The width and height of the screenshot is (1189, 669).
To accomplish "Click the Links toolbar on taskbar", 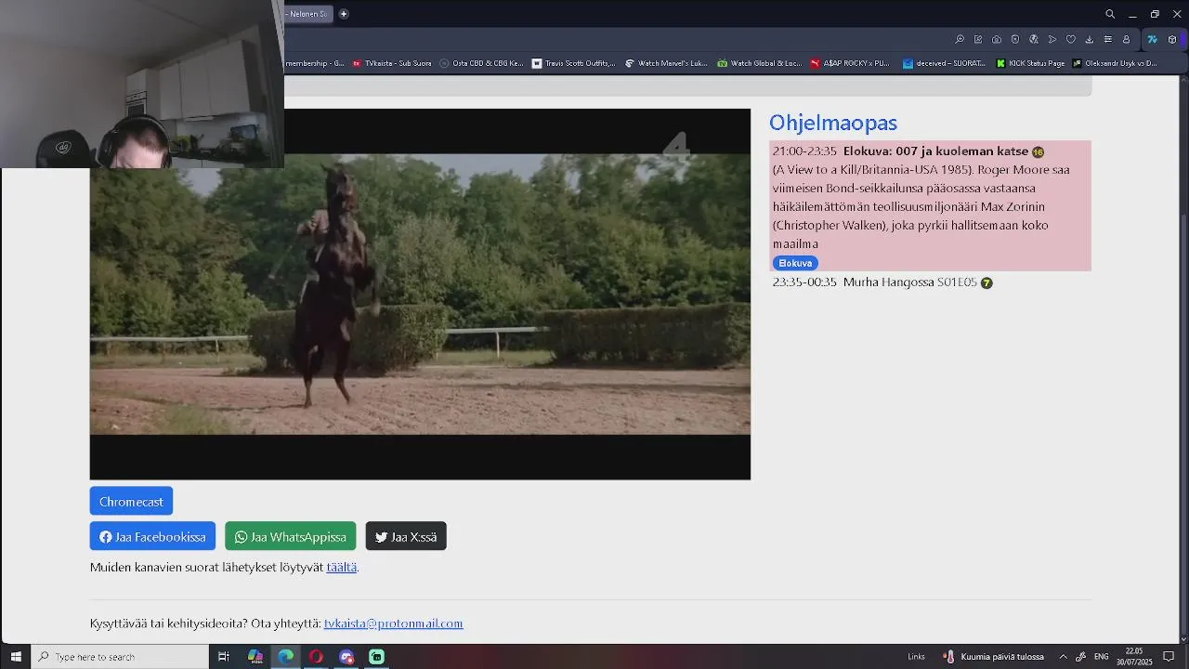I will [916, 657].
